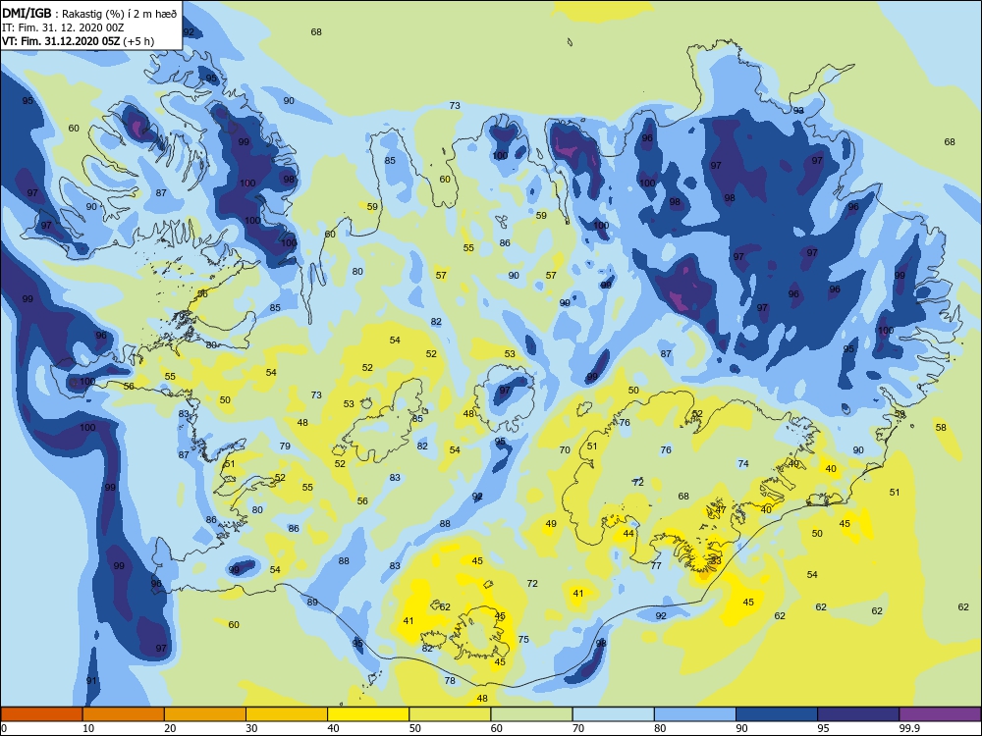Choose the pale blue 70–80 legend swatch
Image resolution: width=982 pixels, height=736 pixels.
point(613,714)
